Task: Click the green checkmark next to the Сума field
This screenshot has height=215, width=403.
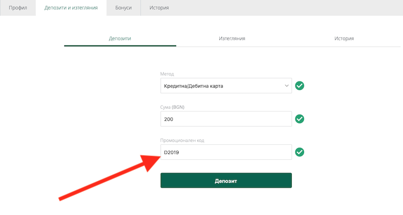Action: pos(299,119)
